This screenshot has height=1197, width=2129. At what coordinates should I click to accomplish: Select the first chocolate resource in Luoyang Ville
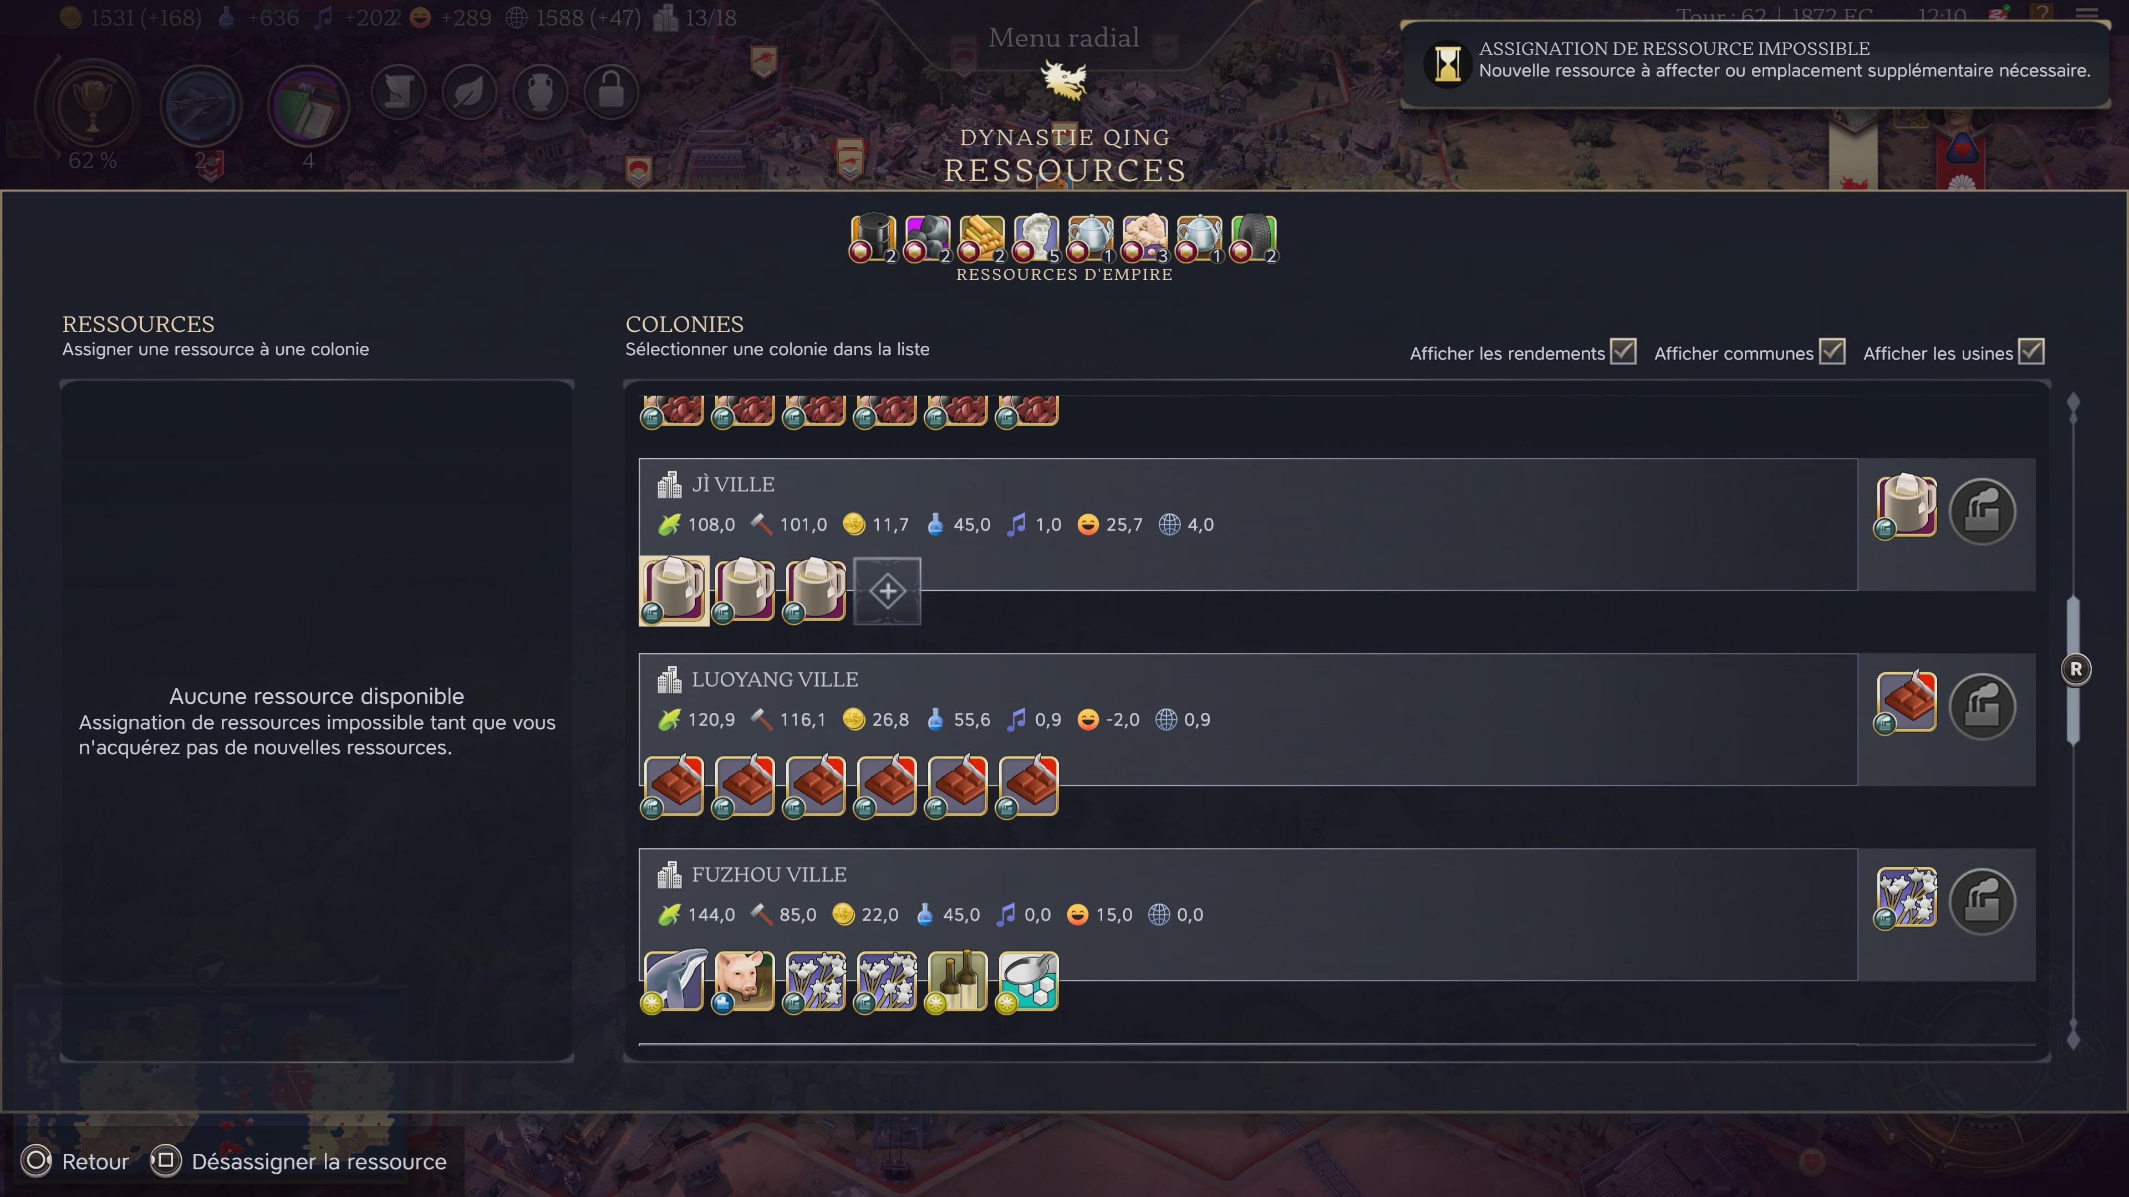tap(674, 786)
